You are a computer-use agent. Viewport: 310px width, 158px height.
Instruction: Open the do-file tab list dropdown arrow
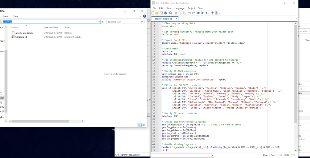[x=296, y=18]
